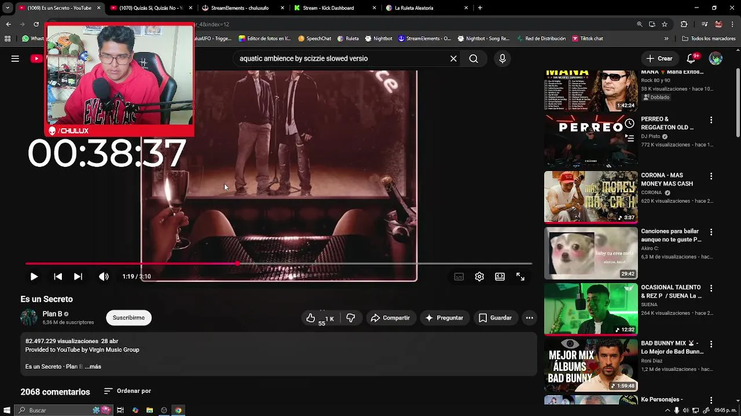Open YouTube notifications bell
The image size is (741, 416).
pos(691,58)
